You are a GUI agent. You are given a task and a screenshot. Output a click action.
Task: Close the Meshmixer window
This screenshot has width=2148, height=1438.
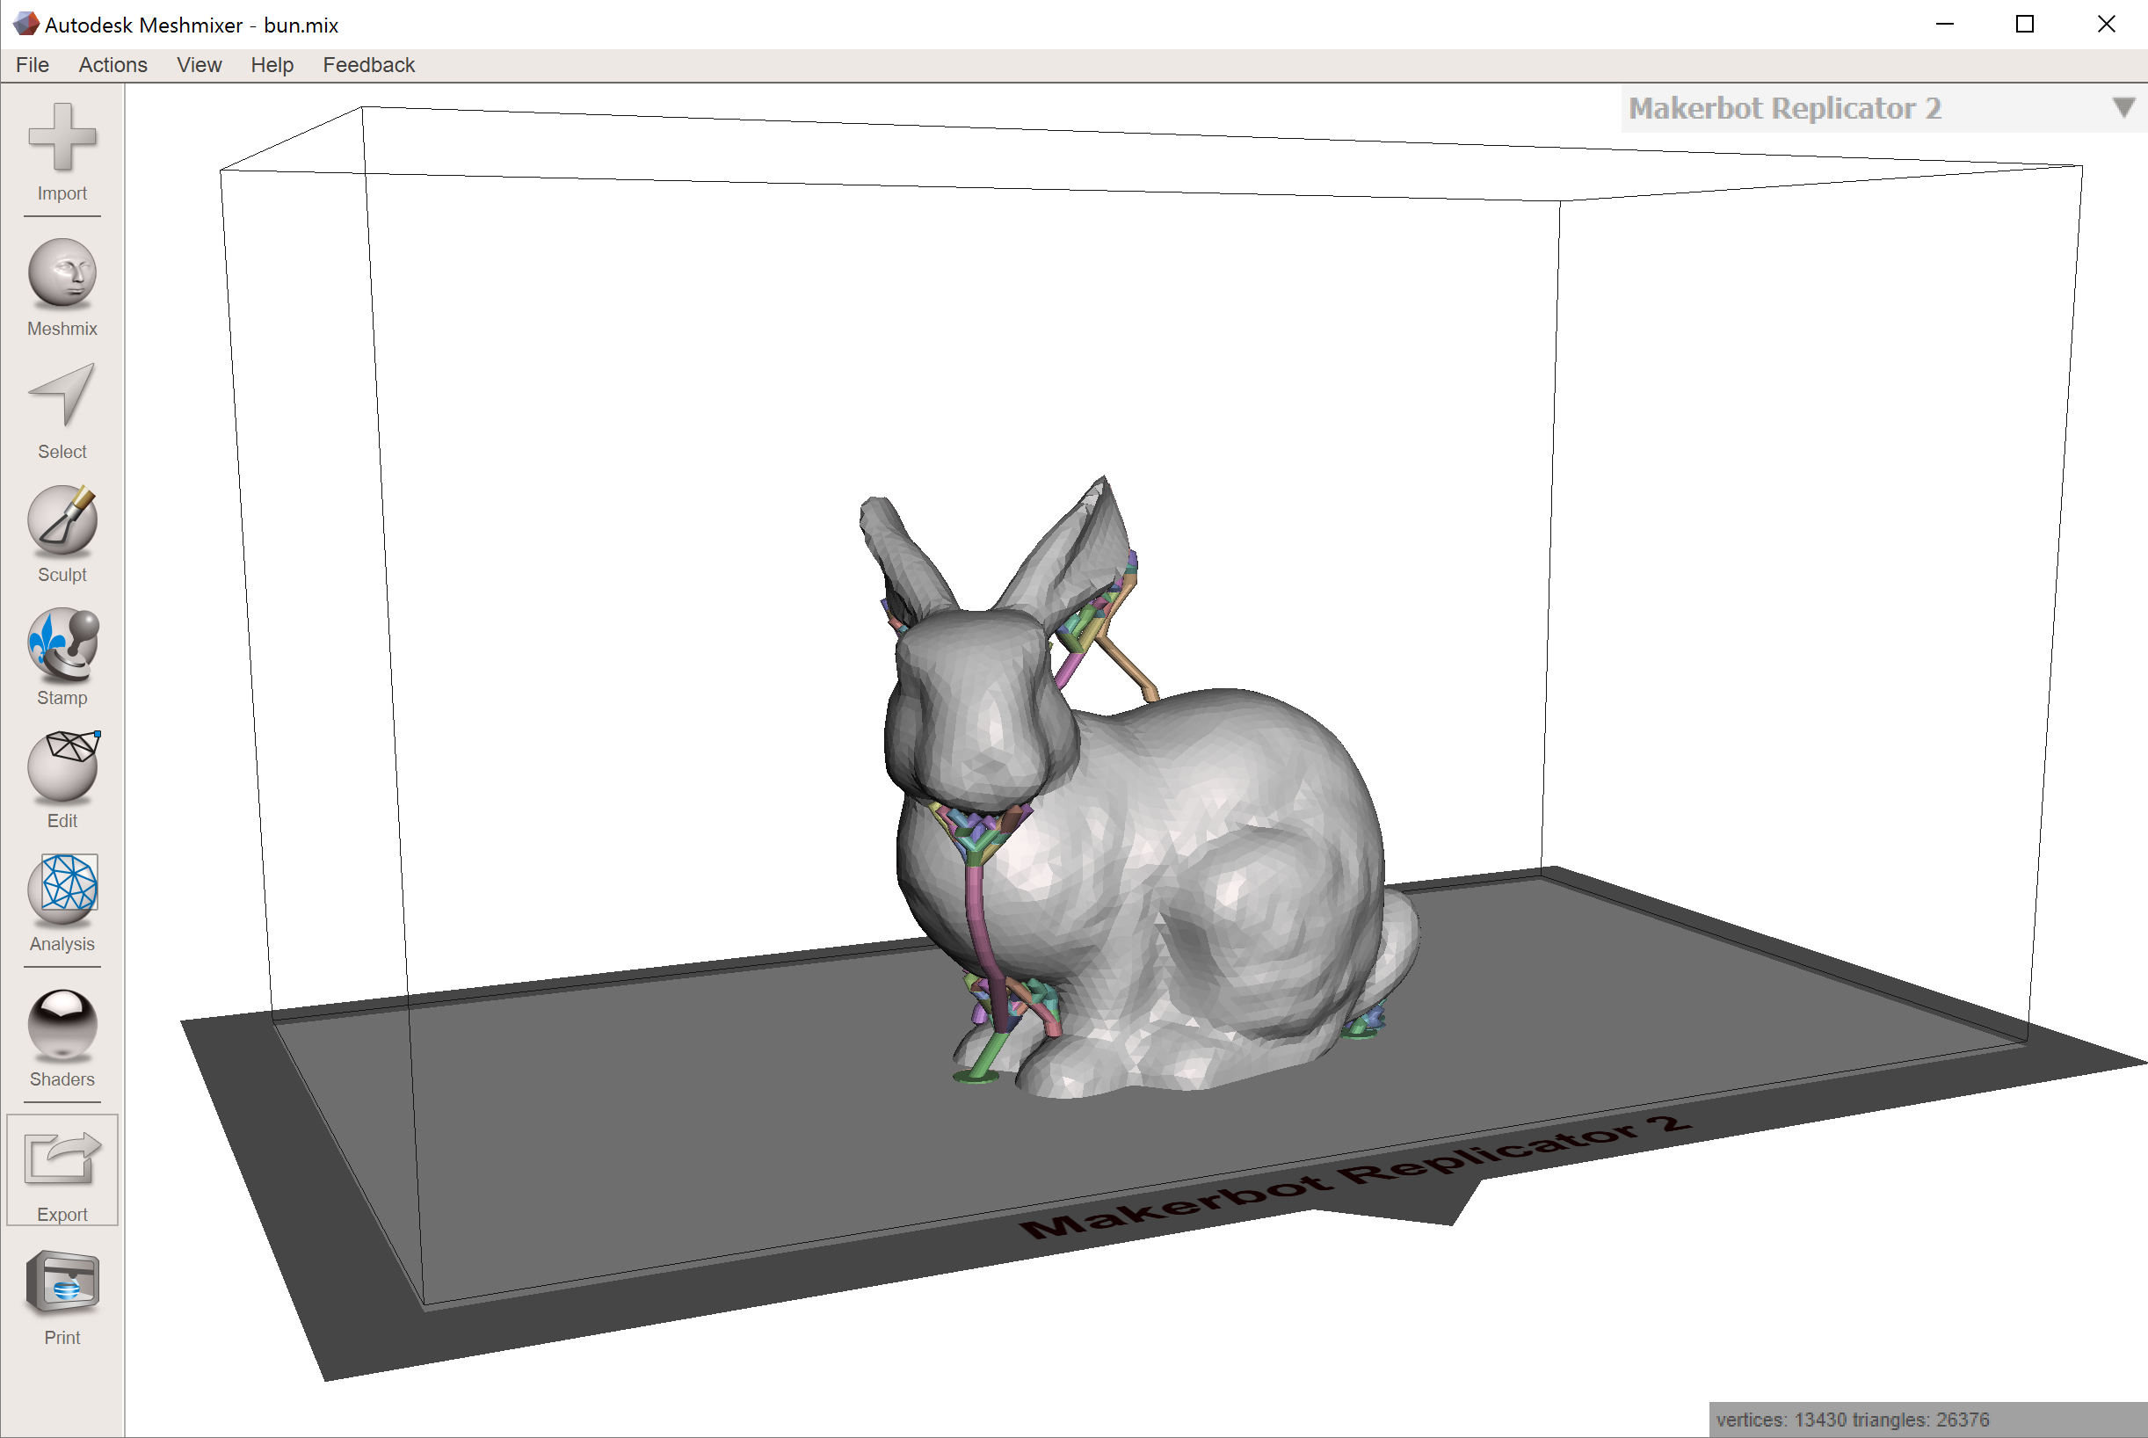point(2106,24)
